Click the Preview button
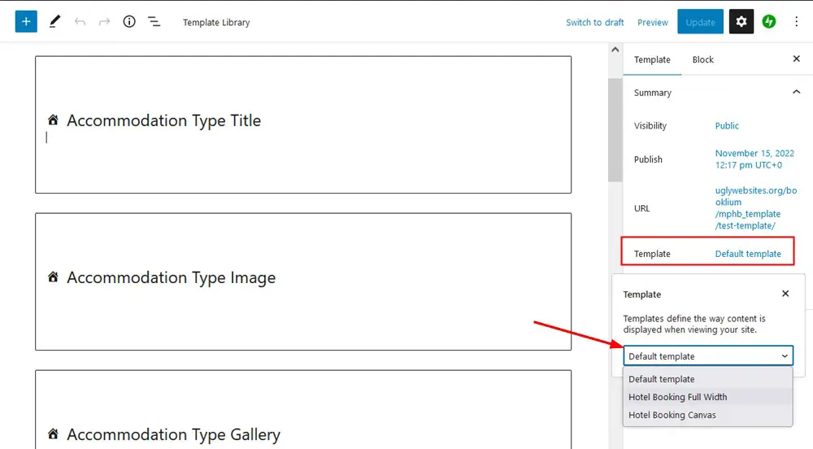 (652, 22)
